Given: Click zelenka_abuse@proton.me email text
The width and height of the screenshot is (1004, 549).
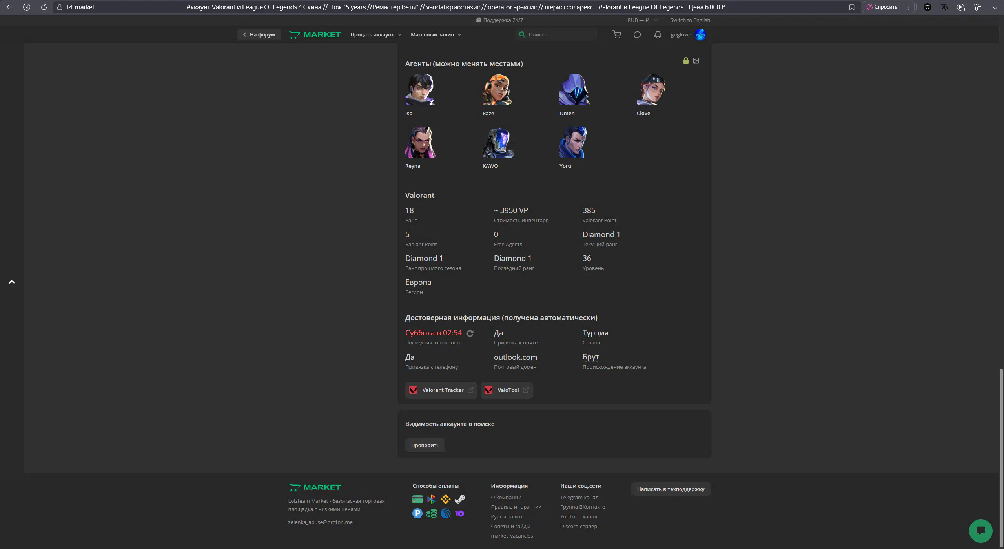Looking at the screenshot, I should [320, 522].
